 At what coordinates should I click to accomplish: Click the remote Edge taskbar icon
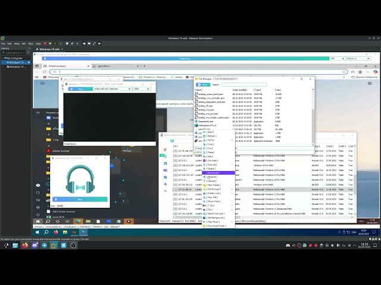point(78,221)
